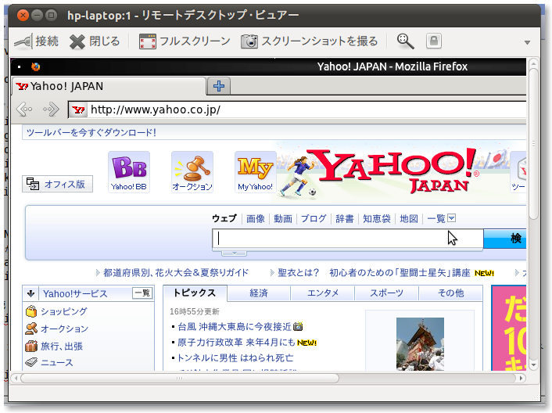Open the 聖衣とは？ link
The height and width of the screenshot is (413, 552).
[x=298, y=272]
